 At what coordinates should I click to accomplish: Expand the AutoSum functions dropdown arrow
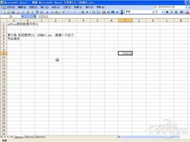point(90,12)
